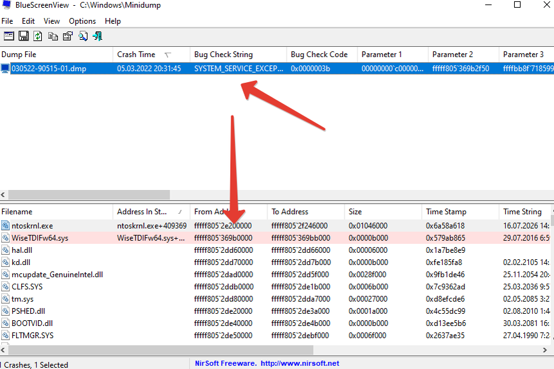The image size is (554, 369).
Task: Select BOOTVID.dll To Address fffff805`2de4b000
Action: click(x=301, y=323)
